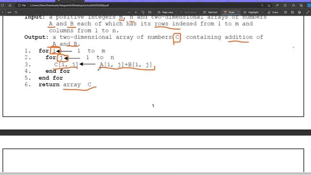
Task: Open the Page view options
Action: (165, 12)
